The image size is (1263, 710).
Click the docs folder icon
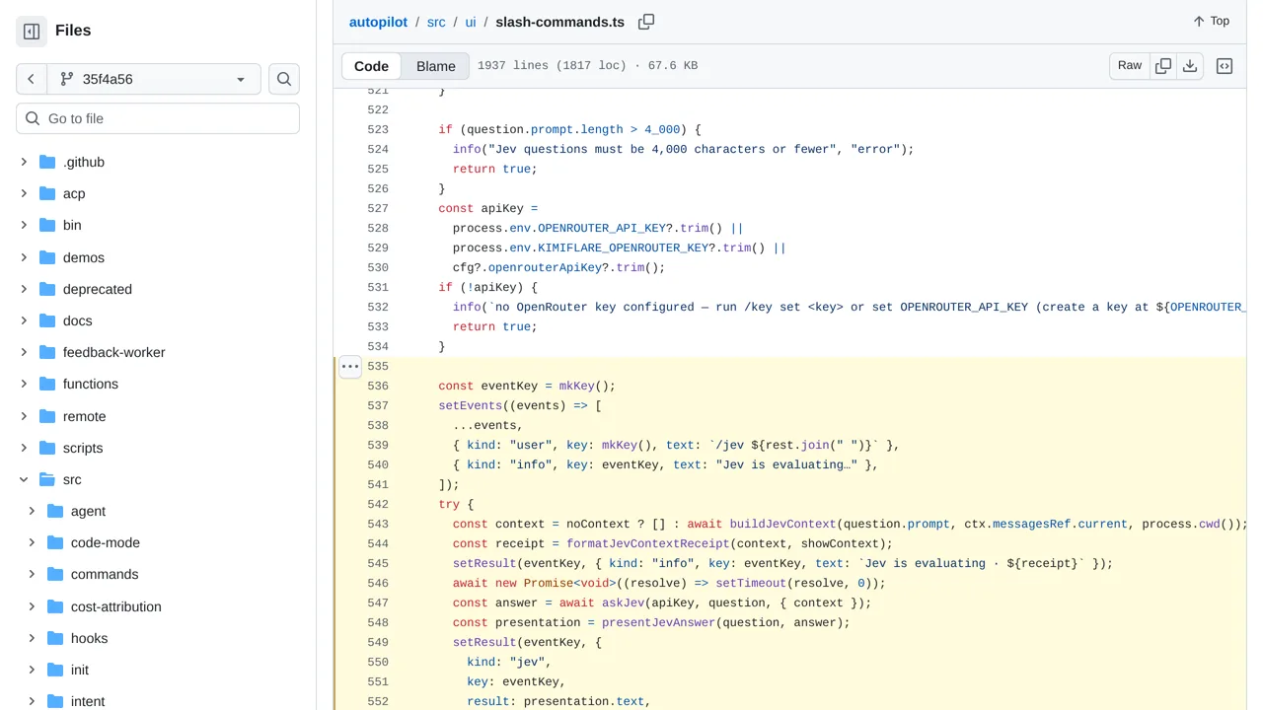46,320
